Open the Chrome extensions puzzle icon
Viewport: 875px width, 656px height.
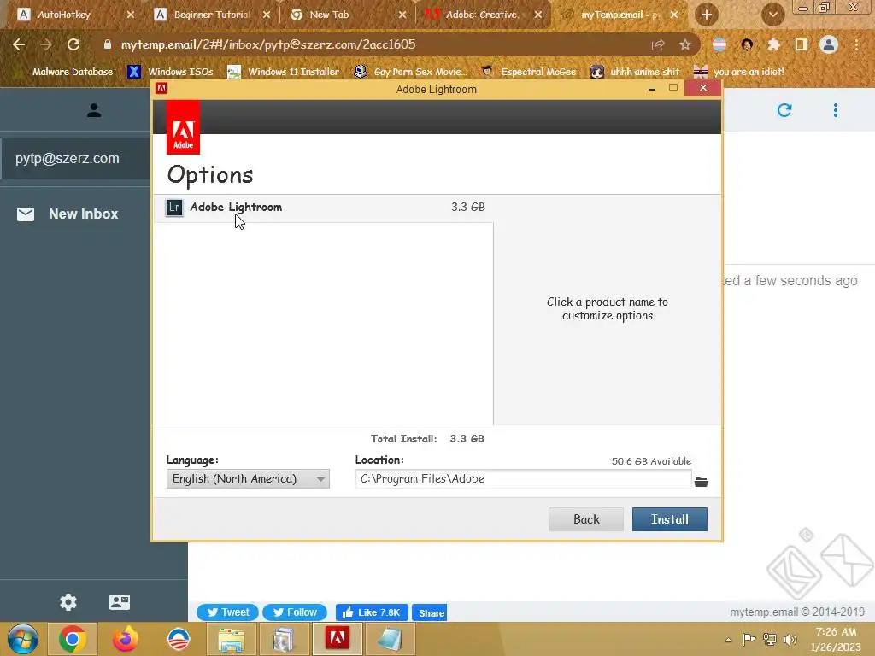point(773,44)
